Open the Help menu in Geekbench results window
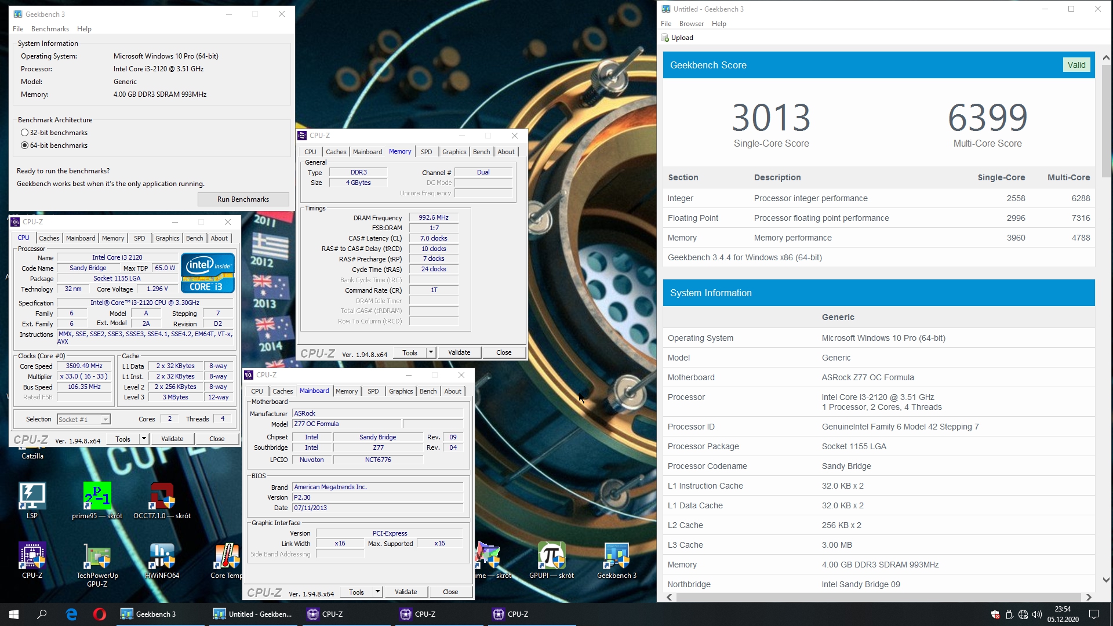This screenshot has height=626, width=1113. [719, 24]
